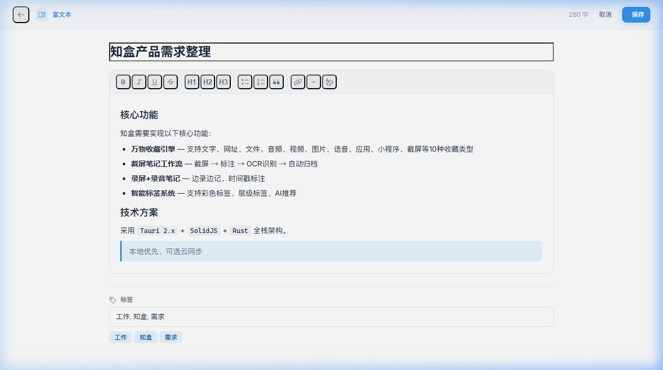Click the 富文本 label
663x370 pixels.
(x=62, y=15)
